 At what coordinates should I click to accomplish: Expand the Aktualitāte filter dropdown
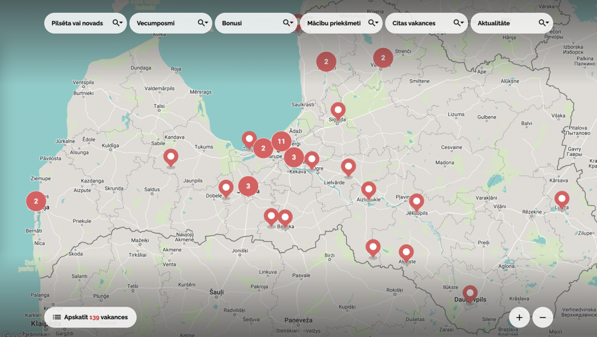[512, 23]
